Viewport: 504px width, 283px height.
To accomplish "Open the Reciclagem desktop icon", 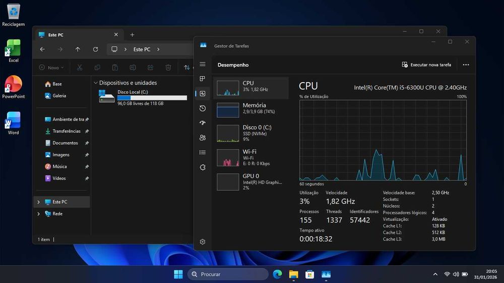I will pos(13,15).
